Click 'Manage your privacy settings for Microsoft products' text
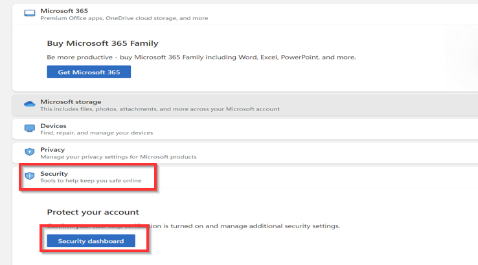478x265 pixels. (119, 157)
